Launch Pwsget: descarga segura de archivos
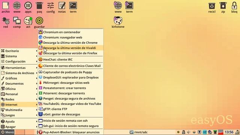This screenshot has height=135, width=240. 70,99
